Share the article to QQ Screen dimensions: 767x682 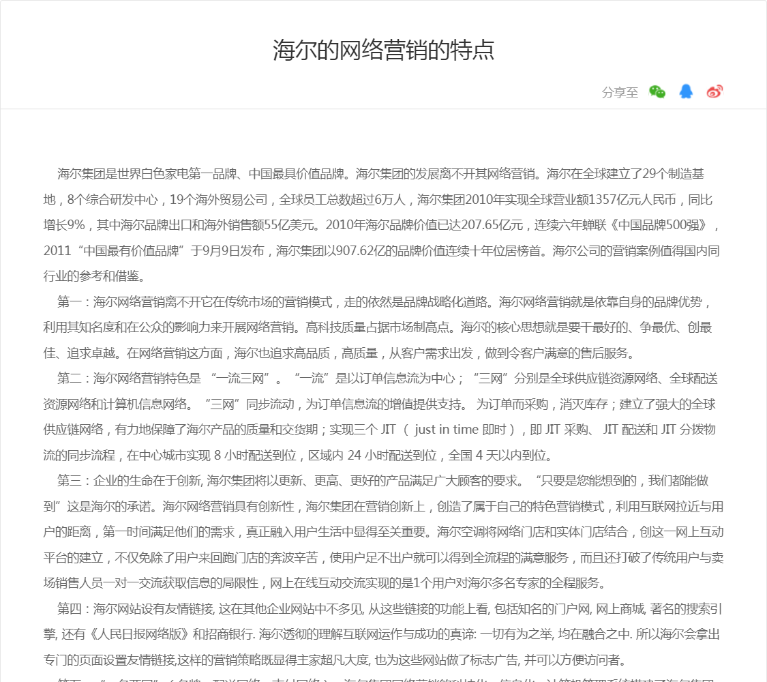[x=686, y=91]
